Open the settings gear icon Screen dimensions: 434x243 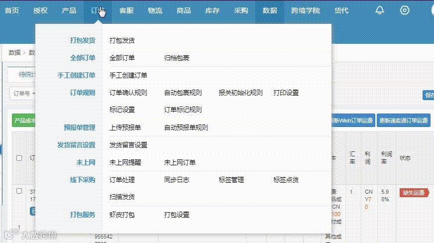point(404,10)
